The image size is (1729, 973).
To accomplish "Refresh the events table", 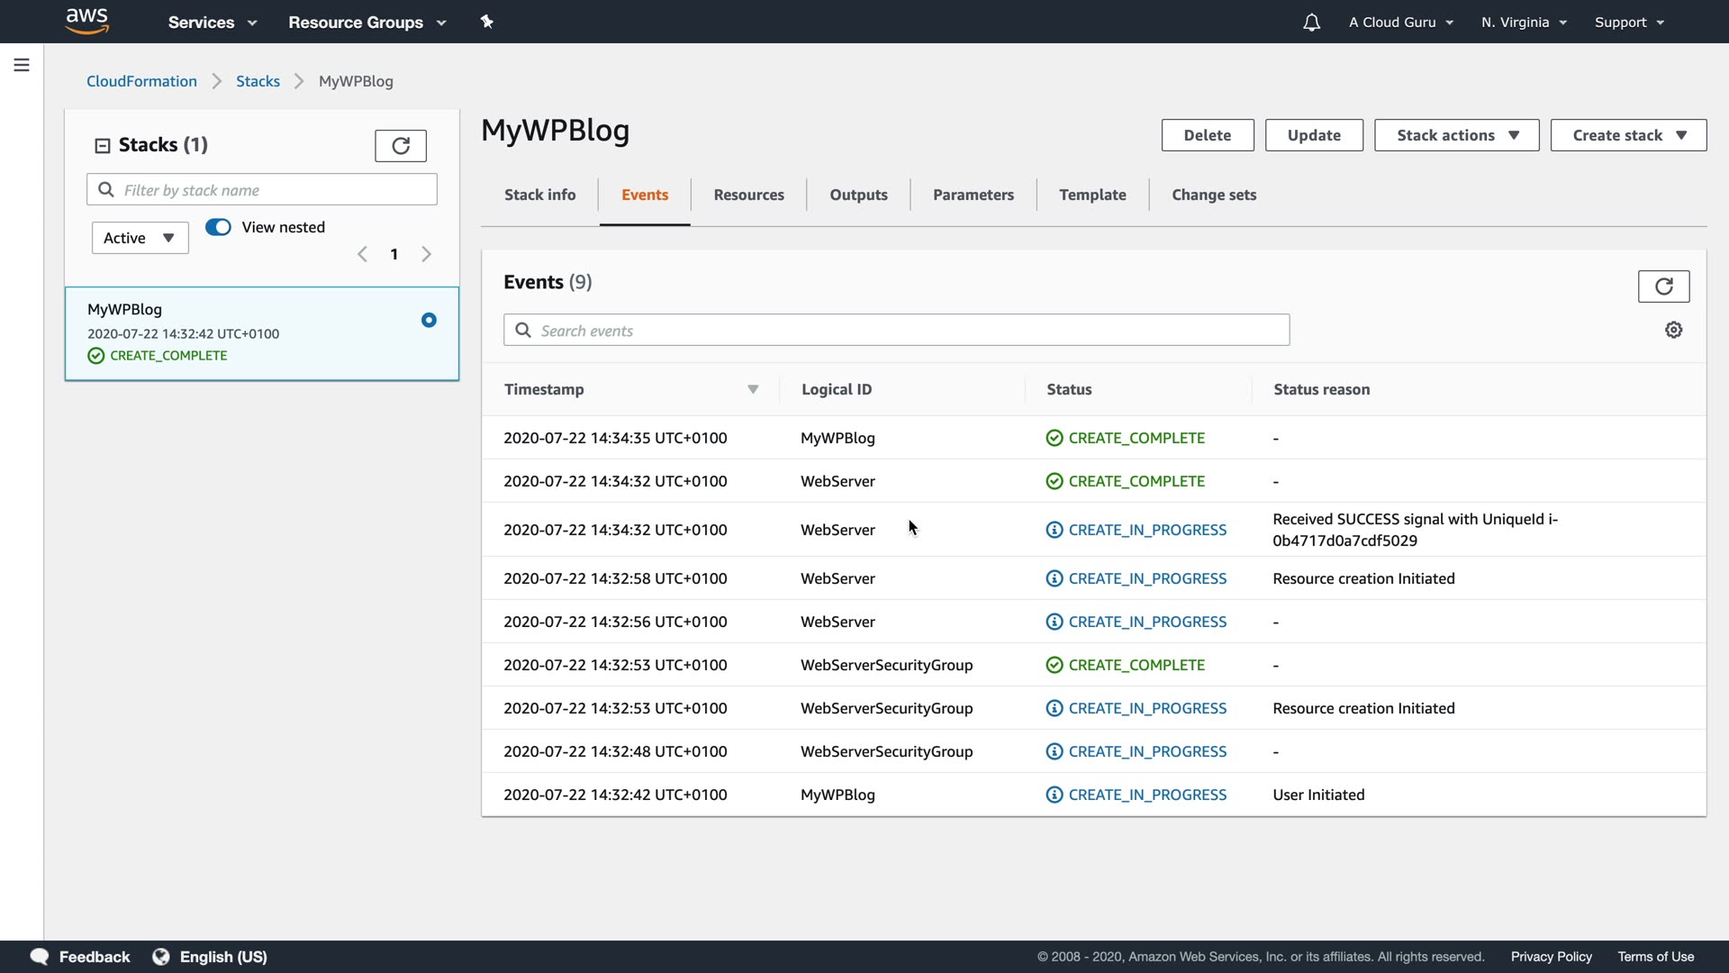I will click(1663, 286).
